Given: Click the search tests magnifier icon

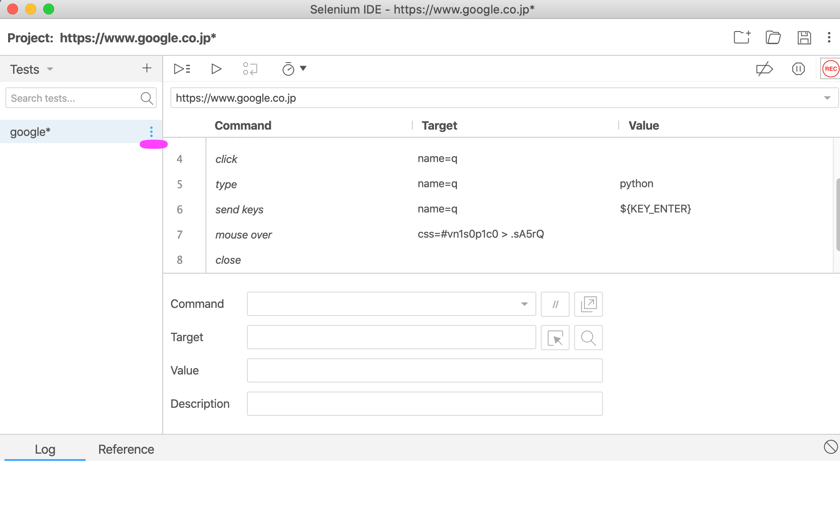Looking at the screenshot, I should 147,98.
